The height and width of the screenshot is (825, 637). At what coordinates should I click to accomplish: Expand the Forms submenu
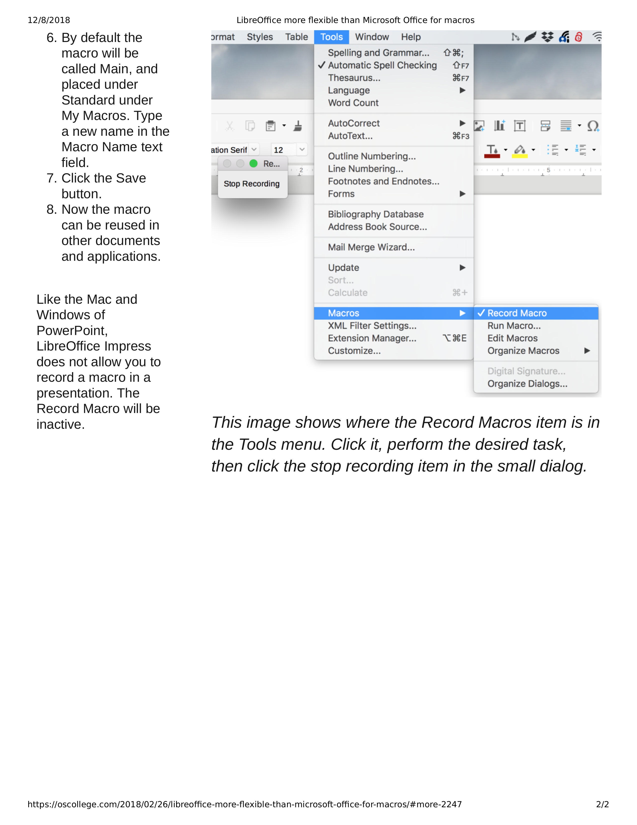394,194
